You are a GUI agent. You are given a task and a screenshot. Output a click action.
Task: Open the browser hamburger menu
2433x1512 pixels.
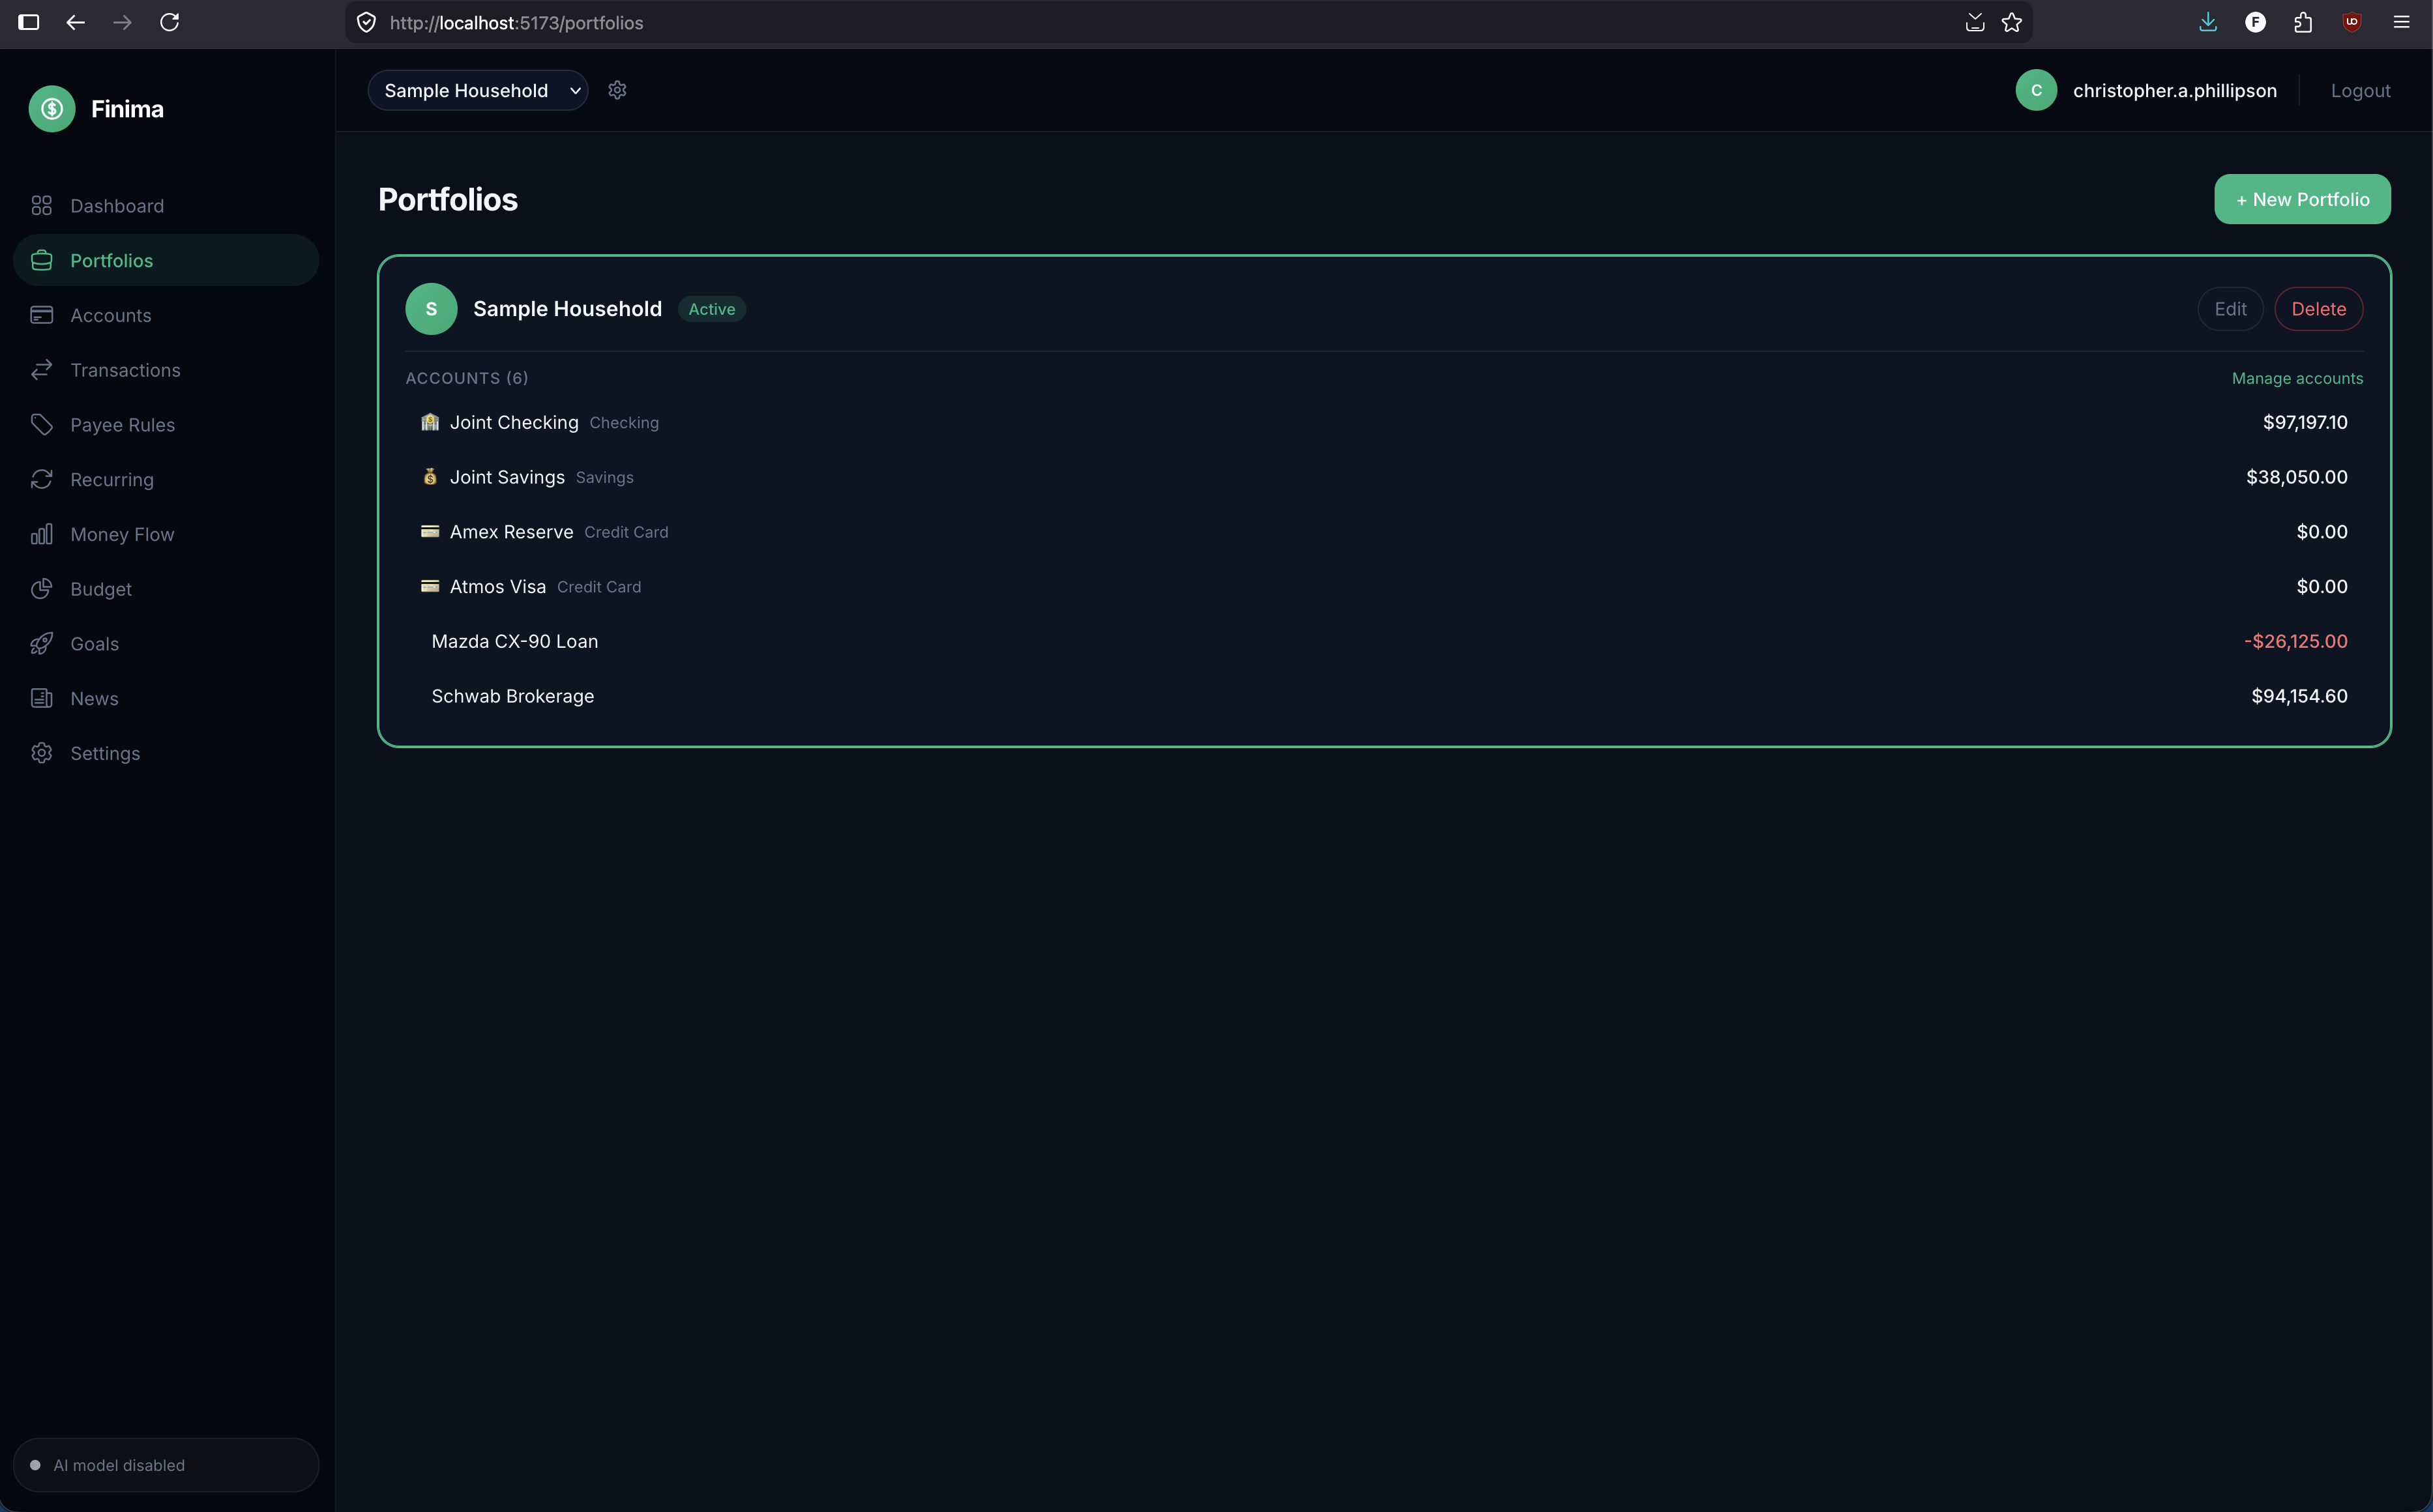tap(2401, 22)
